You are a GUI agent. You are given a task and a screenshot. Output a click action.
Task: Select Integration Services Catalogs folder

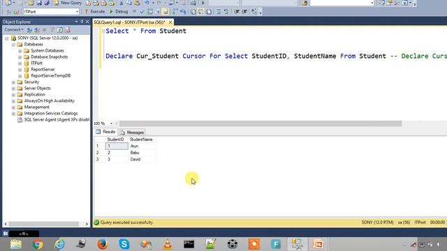pos(51,113)
